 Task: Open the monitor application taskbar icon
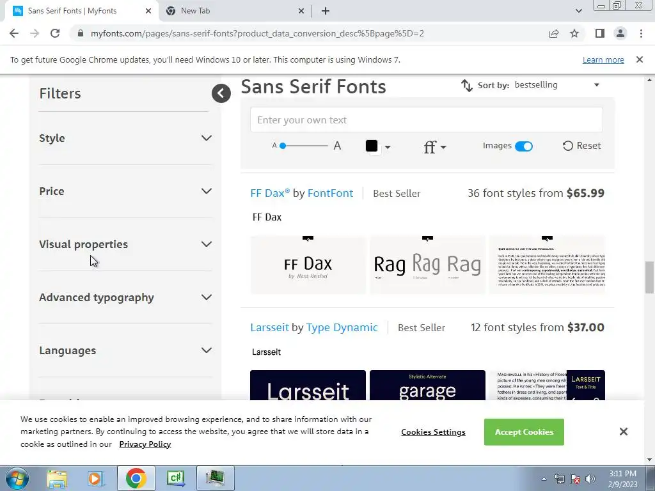coord(215,478)
